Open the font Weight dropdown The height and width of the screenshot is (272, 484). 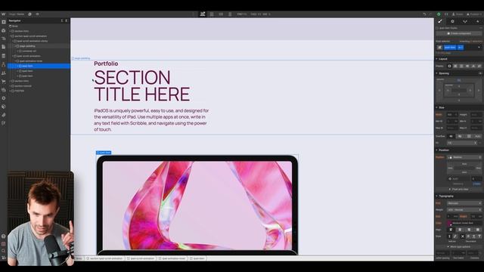coord(464,210)
